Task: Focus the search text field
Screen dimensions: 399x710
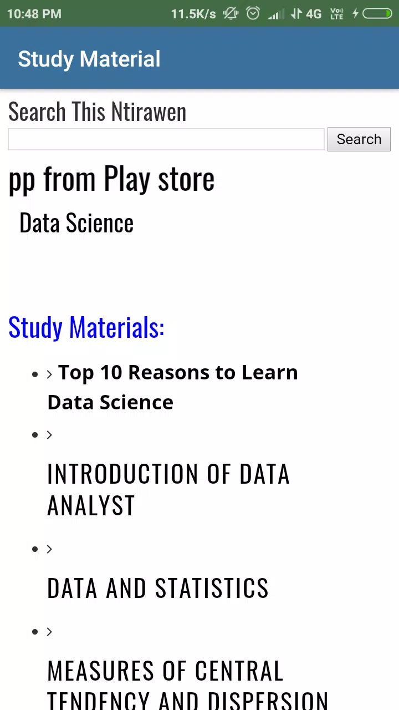Action: [x=166, y=139]
